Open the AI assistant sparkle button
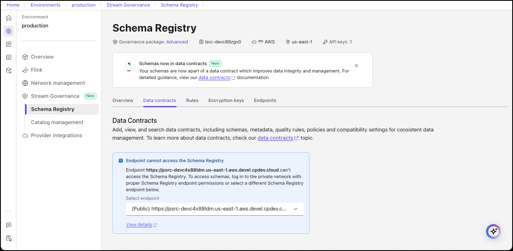Viewport: 513px width, 251px height. (x=493, y=231)
